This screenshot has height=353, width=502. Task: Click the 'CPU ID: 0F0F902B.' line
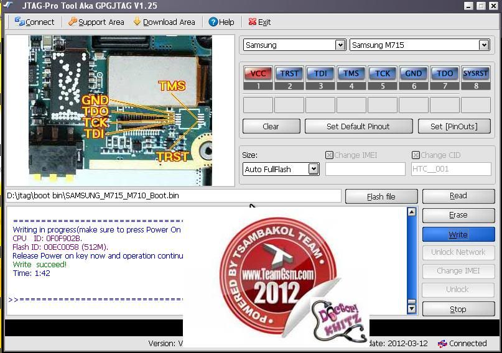point(47,239)
